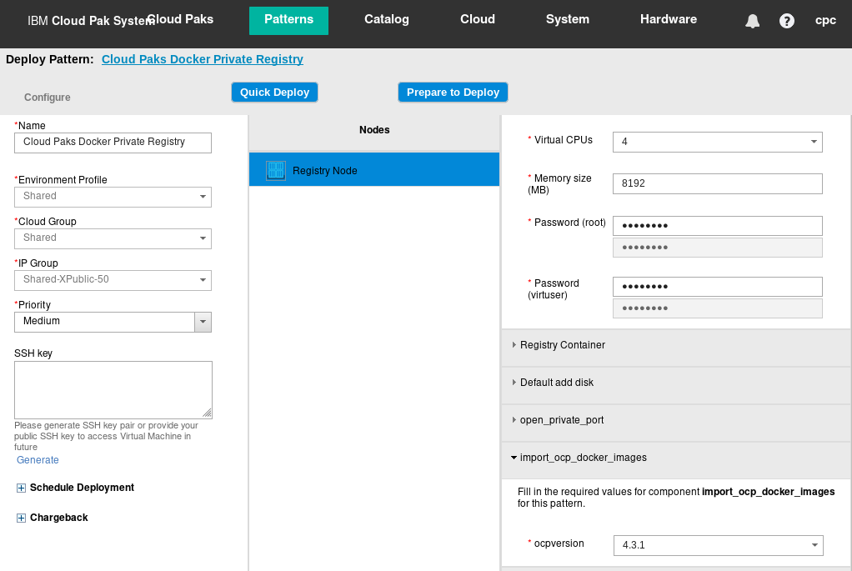The width and height of the screenshot is (852, 571).
Task: Open the Cloud menu
Action: click(478, 19)
